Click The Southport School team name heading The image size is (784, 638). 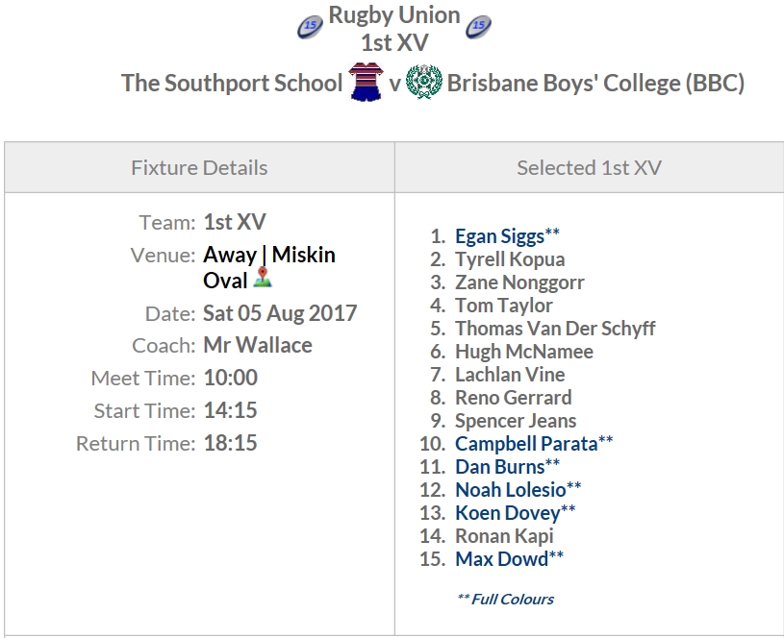point(232,83)
